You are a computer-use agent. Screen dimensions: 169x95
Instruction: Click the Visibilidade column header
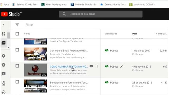tap(111, 34)
